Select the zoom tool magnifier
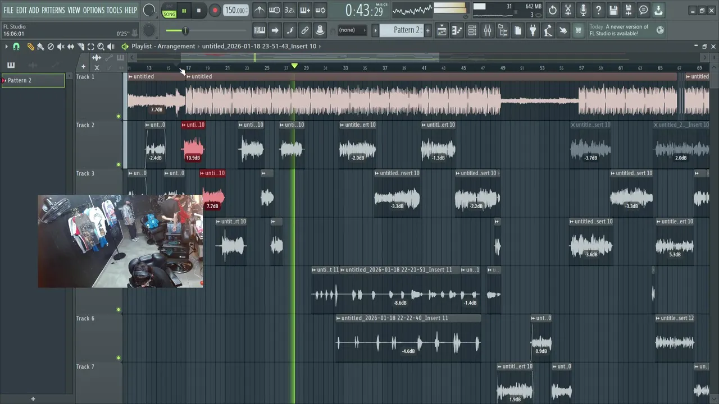Screen dimensions: 719x404 tap(101, 47)
